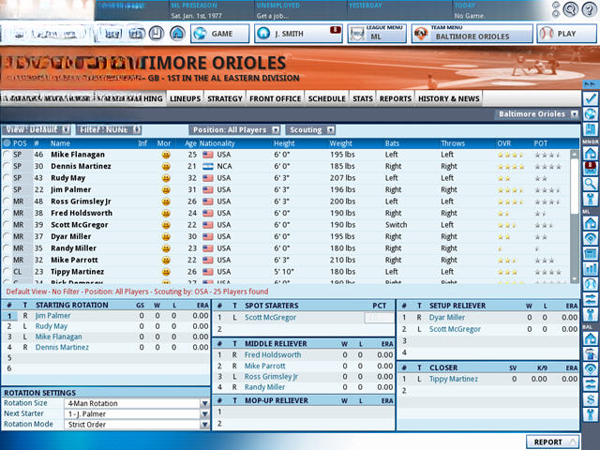This screenshot has width=600, height=450.
Task: Select radio button for Scott McGregor
Action: point(7,225)
